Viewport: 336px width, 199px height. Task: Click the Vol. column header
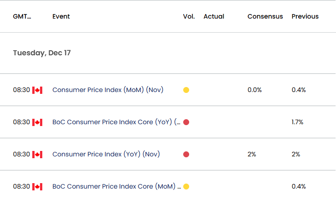(189, 16)
